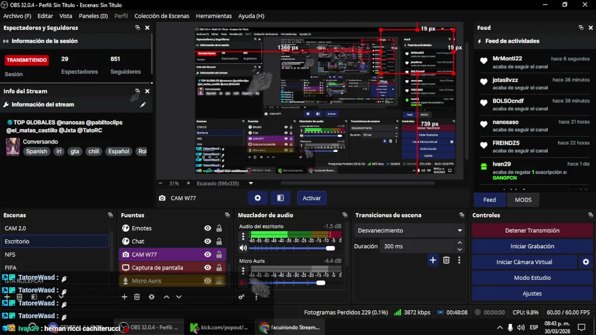Switch to the Feed tab
The height and width of the screenshot is (335, 596).
point(489,200)
